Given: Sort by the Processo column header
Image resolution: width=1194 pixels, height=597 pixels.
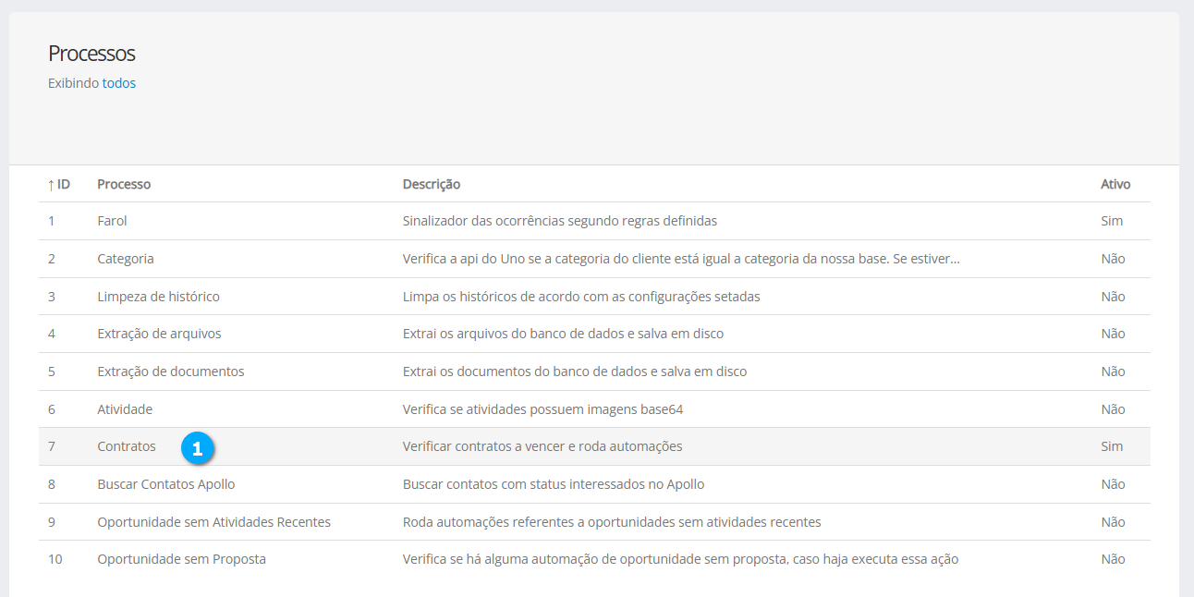Looking at the screenshot, I should point(124,184).
